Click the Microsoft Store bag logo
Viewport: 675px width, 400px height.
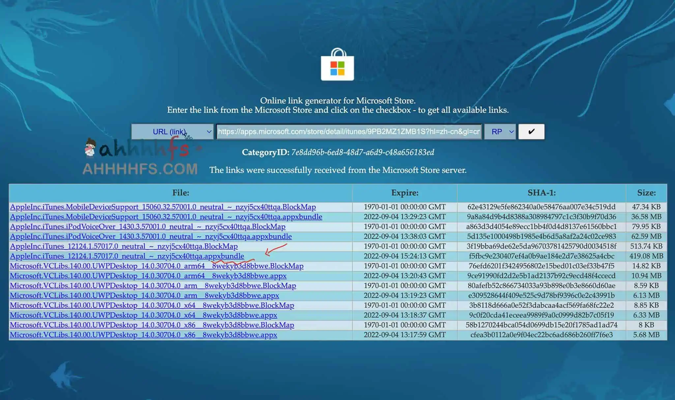pyautogui.click(x=337, y=65)
